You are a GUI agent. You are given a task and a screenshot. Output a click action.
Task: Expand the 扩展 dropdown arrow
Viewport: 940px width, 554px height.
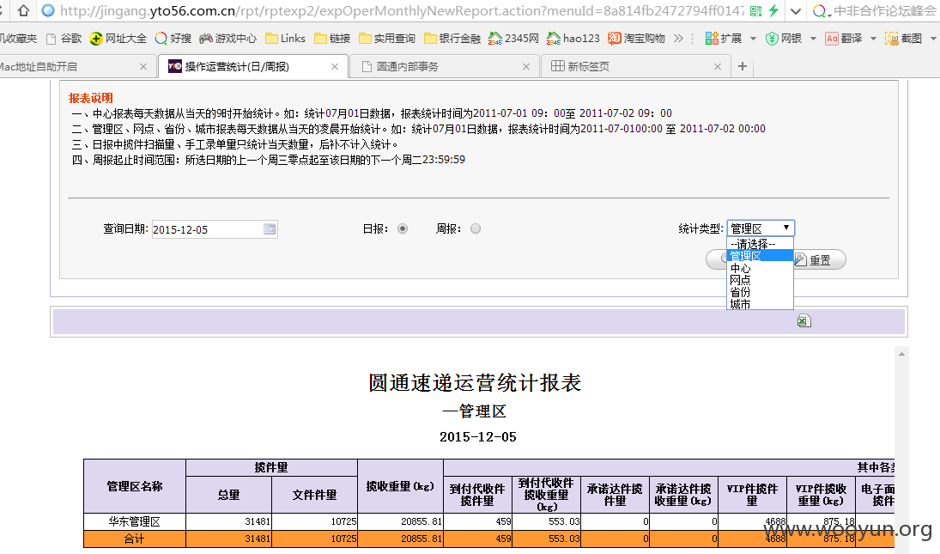pos(753,39)
